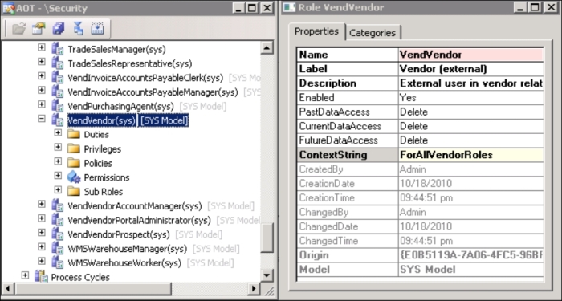Click the CreationDate value 10/18/2010
562x301 pixels.
coord(471,184)
